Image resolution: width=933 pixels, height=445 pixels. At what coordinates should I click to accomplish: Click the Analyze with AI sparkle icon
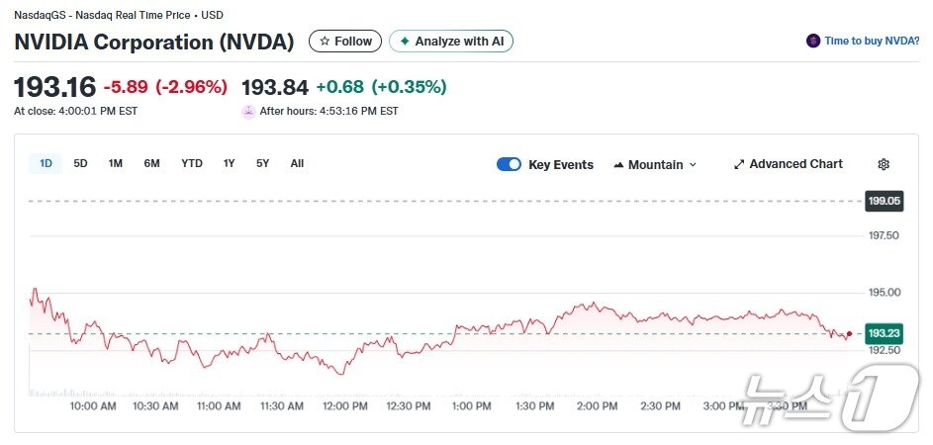coord(405,42)
